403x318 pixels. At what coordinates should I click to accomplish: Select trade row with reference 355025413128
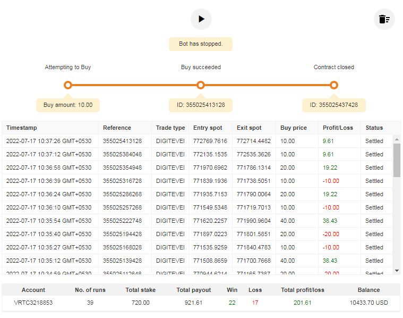click(122, 141)
